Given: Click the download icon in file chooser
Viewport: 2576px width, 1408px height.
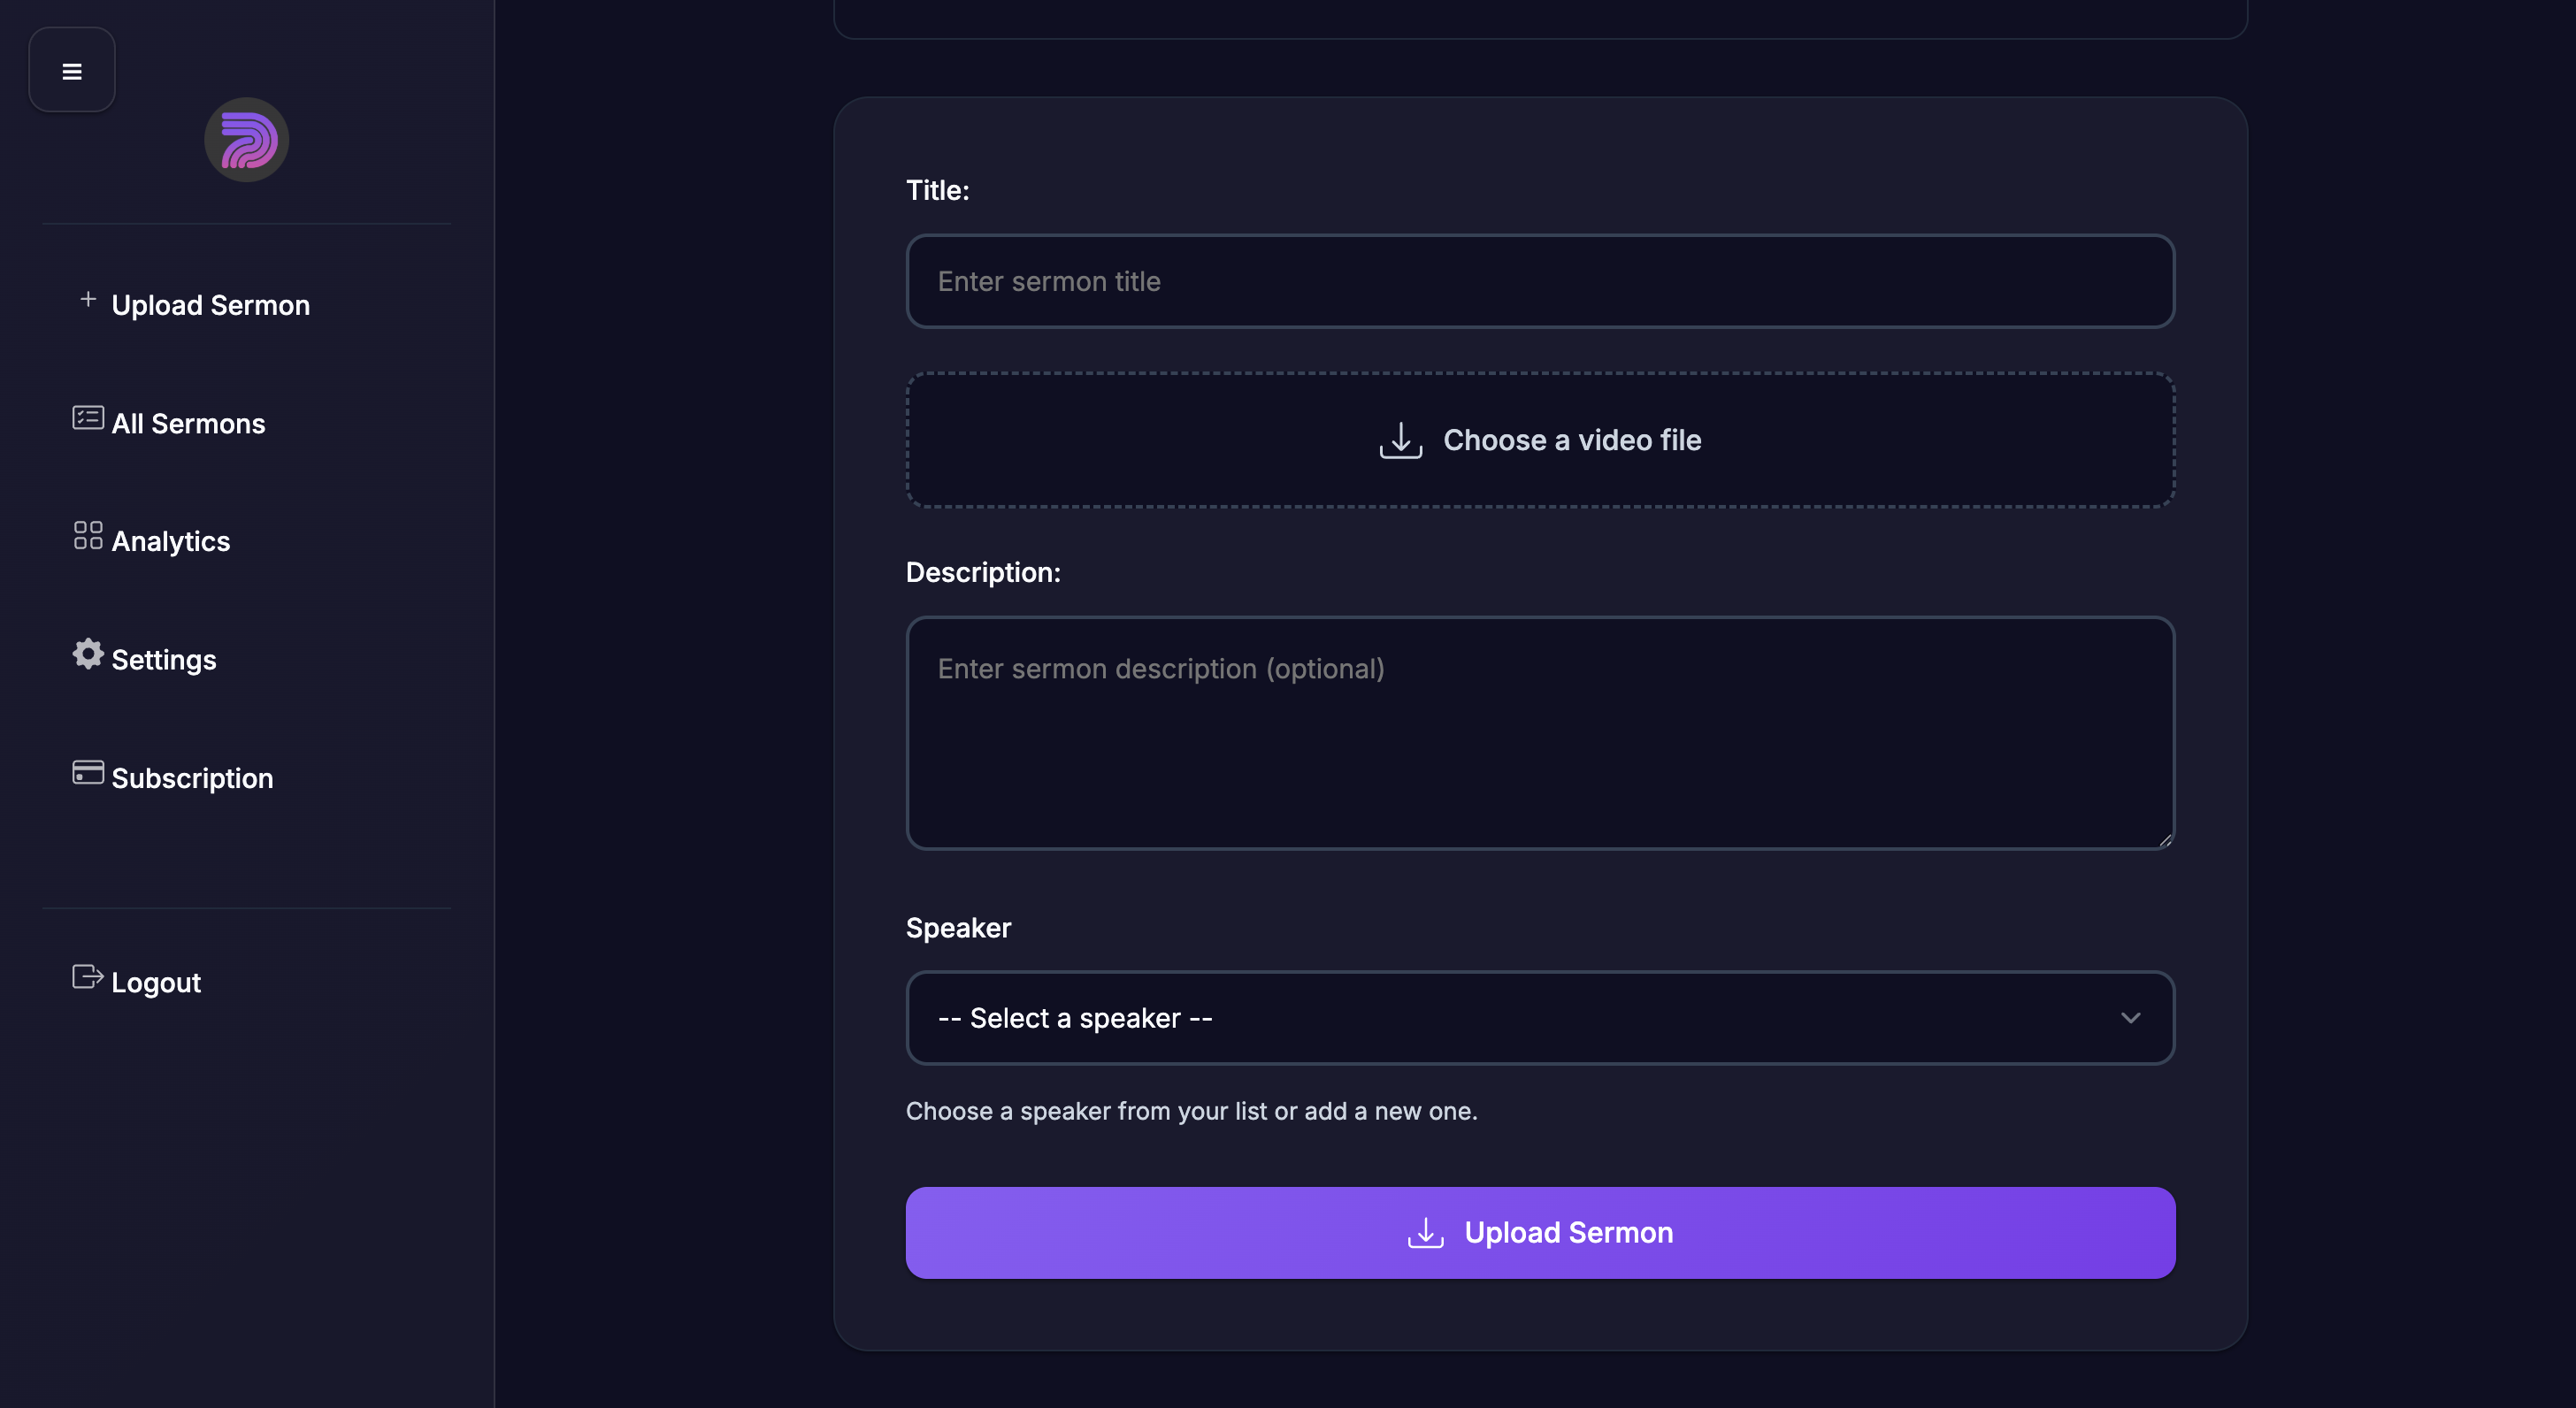Looking at the screenshot, I should [1401, 440].
